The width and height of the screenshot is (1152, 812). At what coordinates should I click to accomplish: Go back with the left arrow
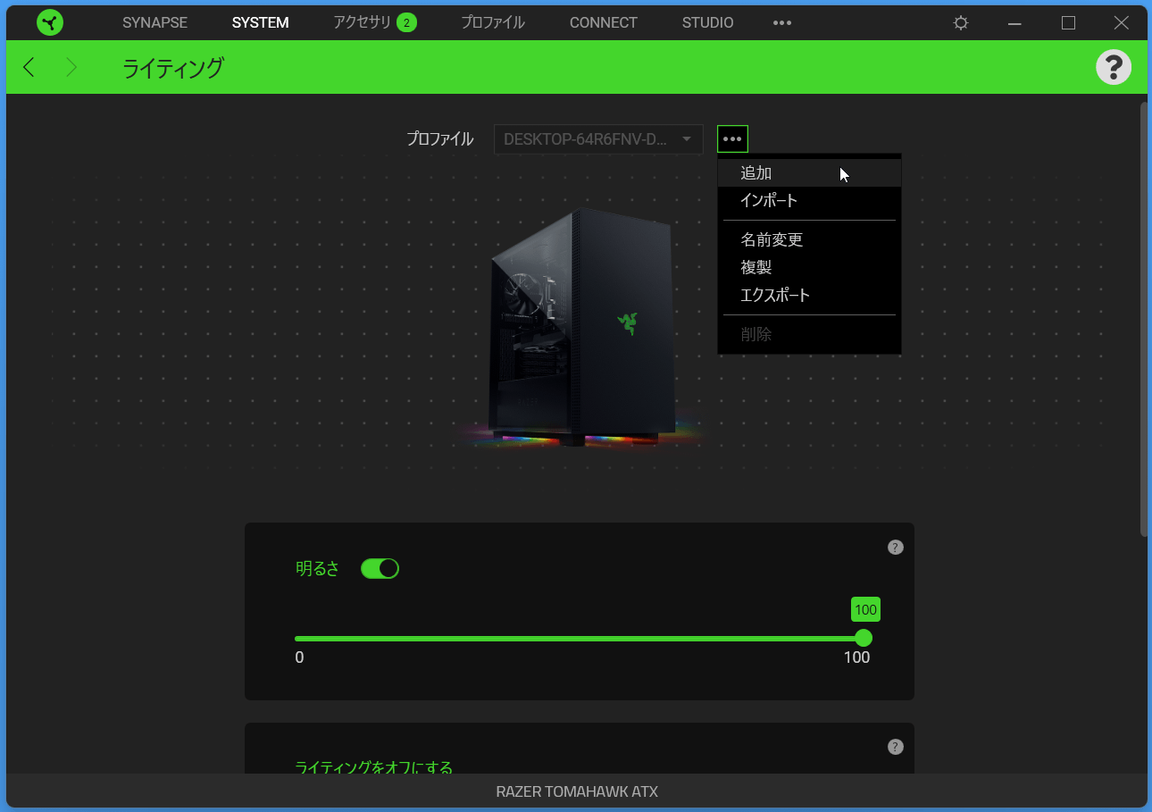(29, 67)
